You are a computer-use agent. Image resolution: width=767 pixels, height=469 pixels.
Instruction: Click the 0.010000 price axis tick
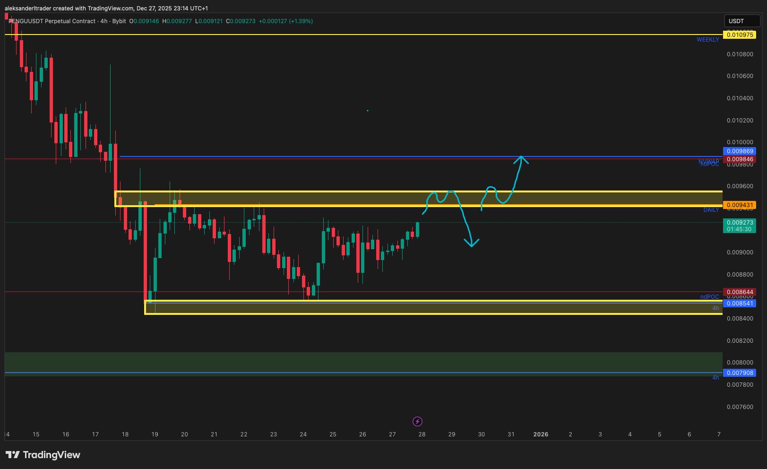740,142
